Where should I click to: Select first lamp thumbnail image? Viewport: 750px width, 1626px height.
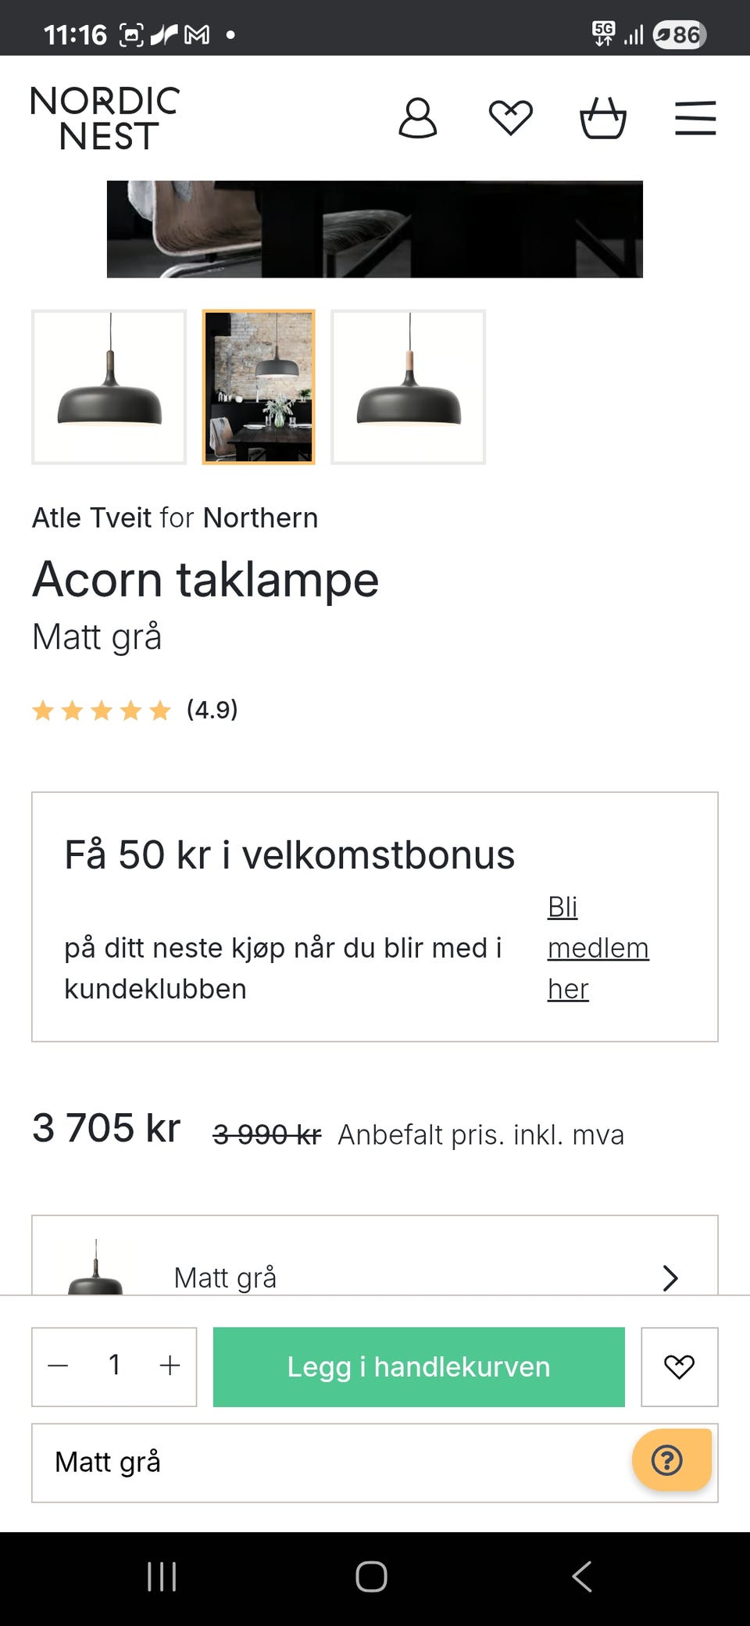[x=109, y=387]
